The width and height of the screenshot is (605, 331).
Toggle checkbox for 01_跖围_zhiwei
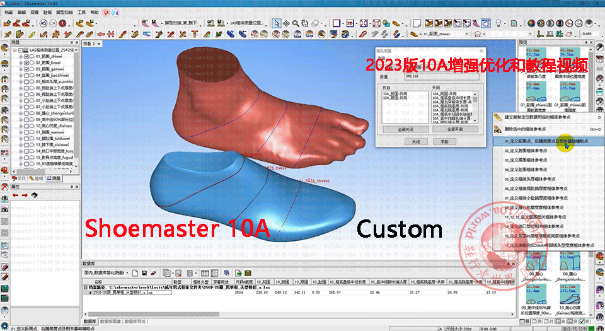point(26,56)
